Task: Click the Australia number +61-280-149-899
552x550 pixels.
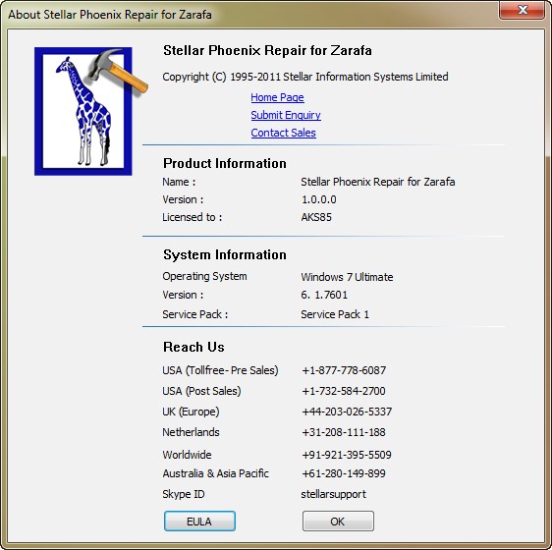Action: 344,473
